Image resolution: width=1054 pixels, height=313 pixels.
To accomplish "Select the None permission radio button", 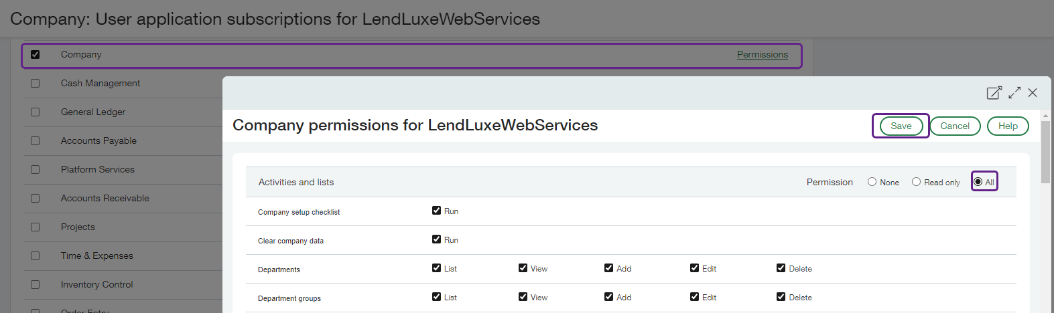I will pos(872,182).
